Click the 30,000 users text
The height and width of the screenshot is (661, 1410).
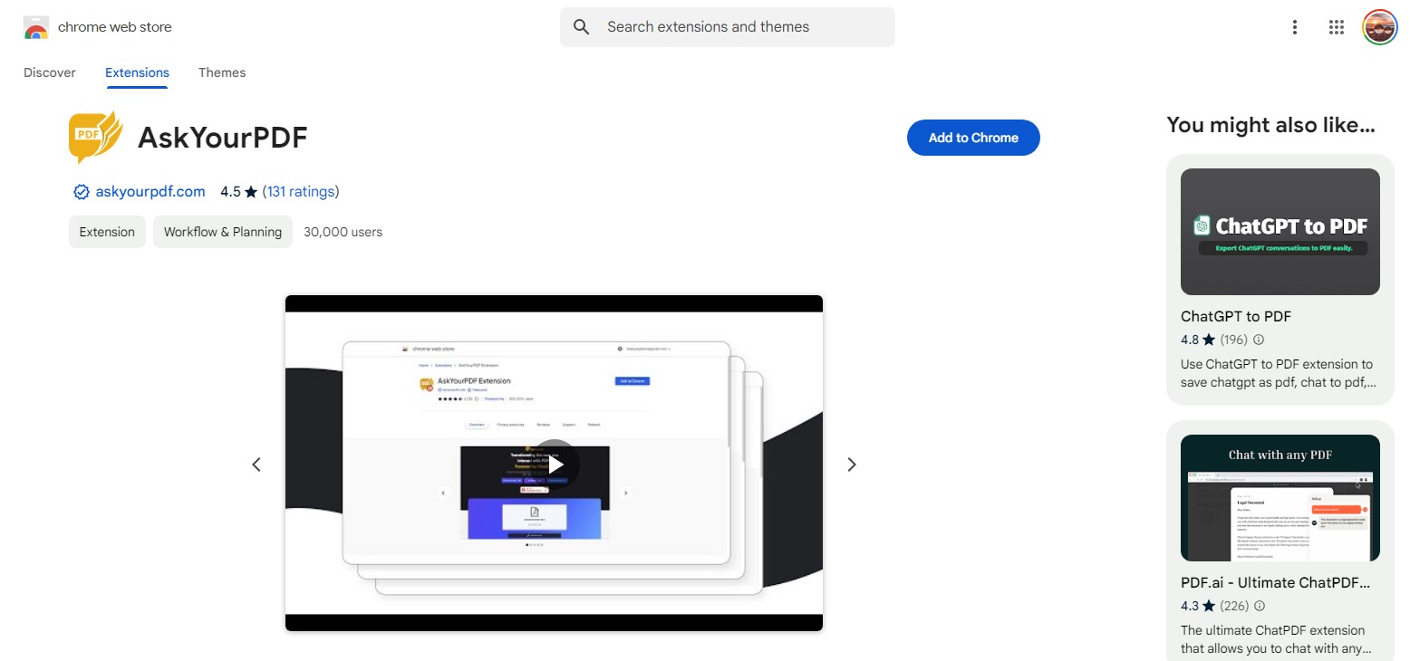(x=343, y=232)
